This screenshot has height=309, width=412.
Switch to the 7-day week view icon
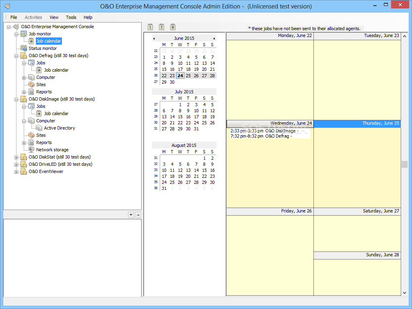coord(162,27)
